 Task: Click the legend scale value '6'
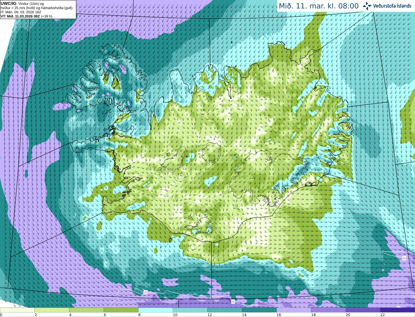pyautogui.click(x=105, y=315)
